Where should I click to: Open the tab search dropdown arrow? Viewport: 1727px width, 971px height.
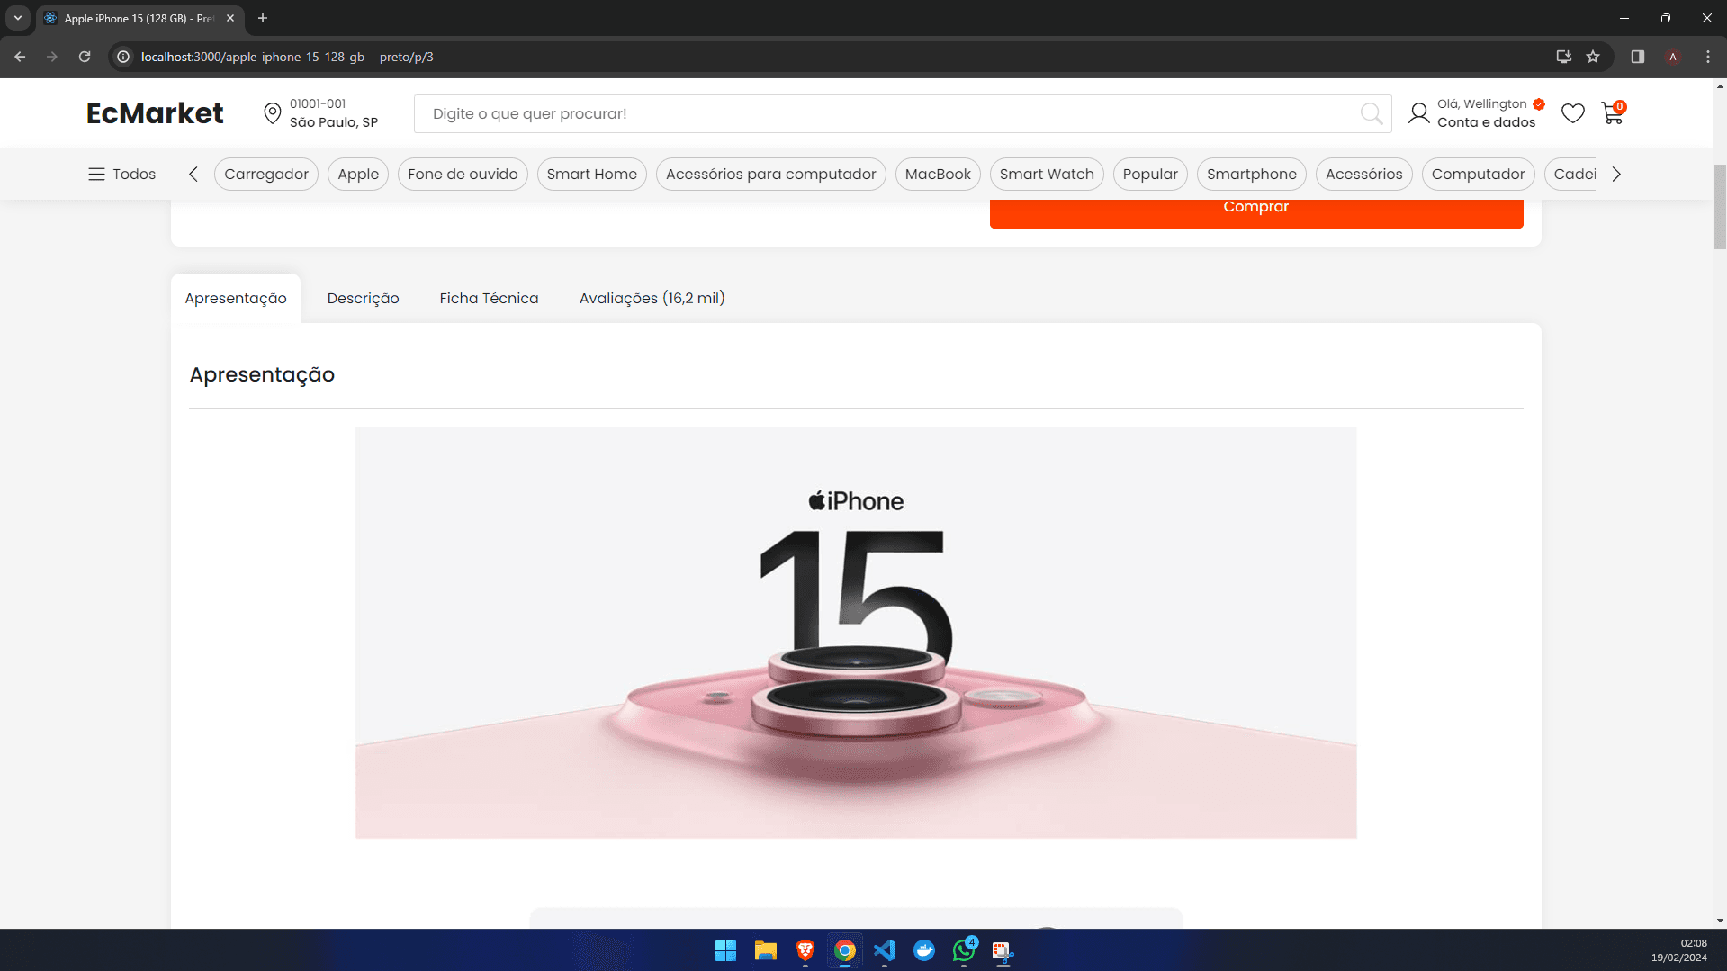click(17, 18)
